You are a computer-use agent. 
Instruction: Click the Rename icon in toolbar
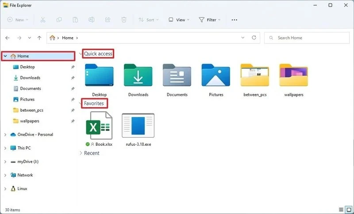pos(92,20)
